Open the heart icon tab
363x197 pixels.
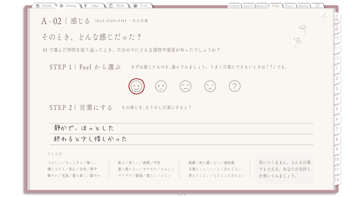(317, 6)
